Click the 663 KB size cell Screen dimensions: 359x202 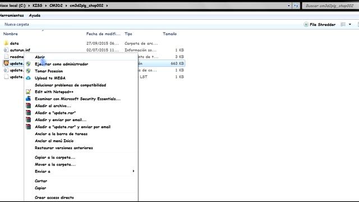177,63
